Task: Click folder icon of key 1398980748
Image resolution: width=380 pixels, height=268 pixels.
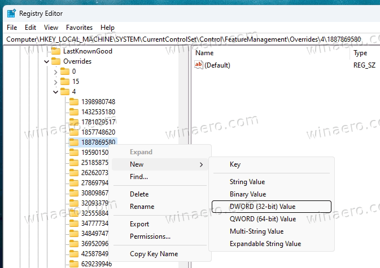Action: (74, 102)
